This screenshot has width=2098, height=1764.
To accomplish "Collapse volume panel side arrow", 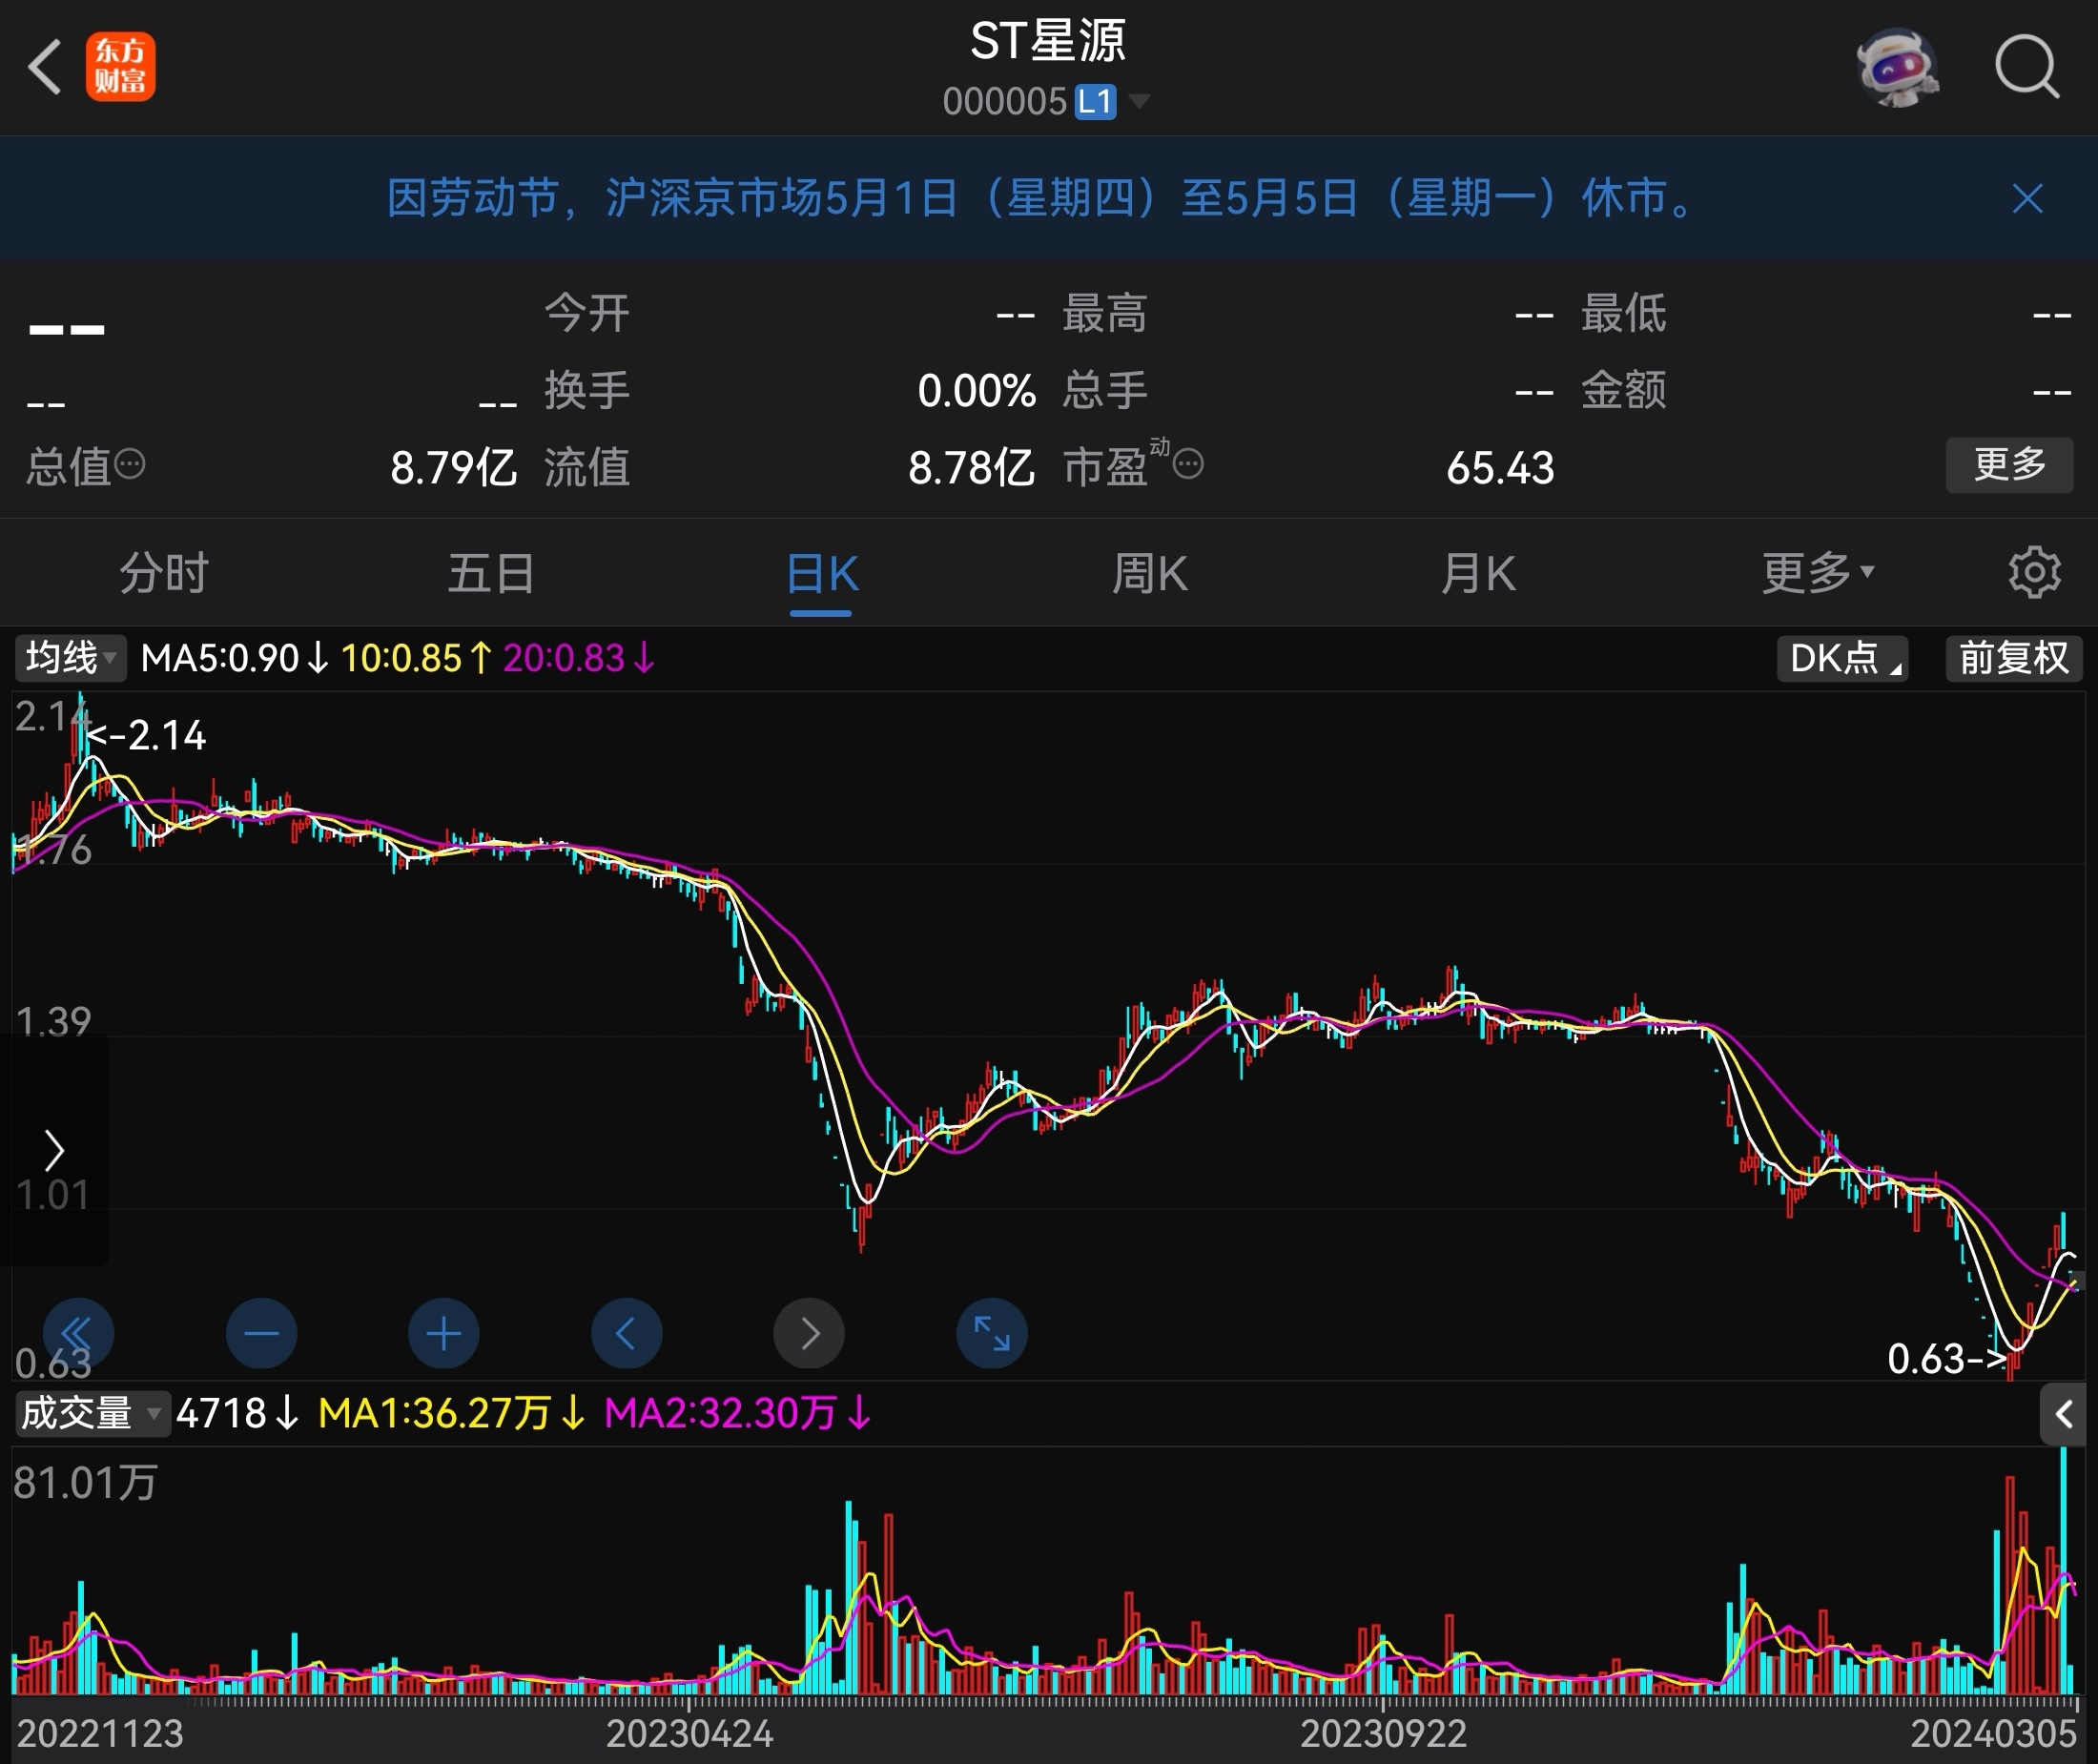I will tap(2062, 1414).
